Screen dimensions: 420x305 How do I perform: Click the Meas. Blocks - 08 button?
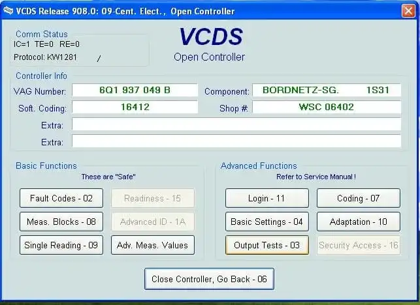[61, 222]
